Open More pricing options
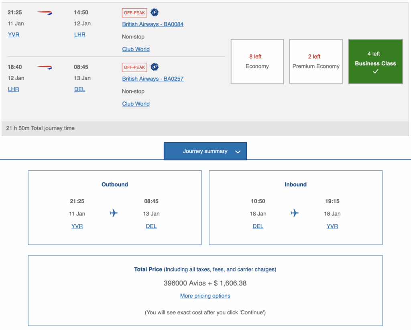This screenshot has height=330, width=411. (205, 296)
